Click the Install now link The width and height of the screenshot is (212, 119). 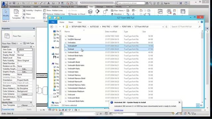click(x=119, y=110)
